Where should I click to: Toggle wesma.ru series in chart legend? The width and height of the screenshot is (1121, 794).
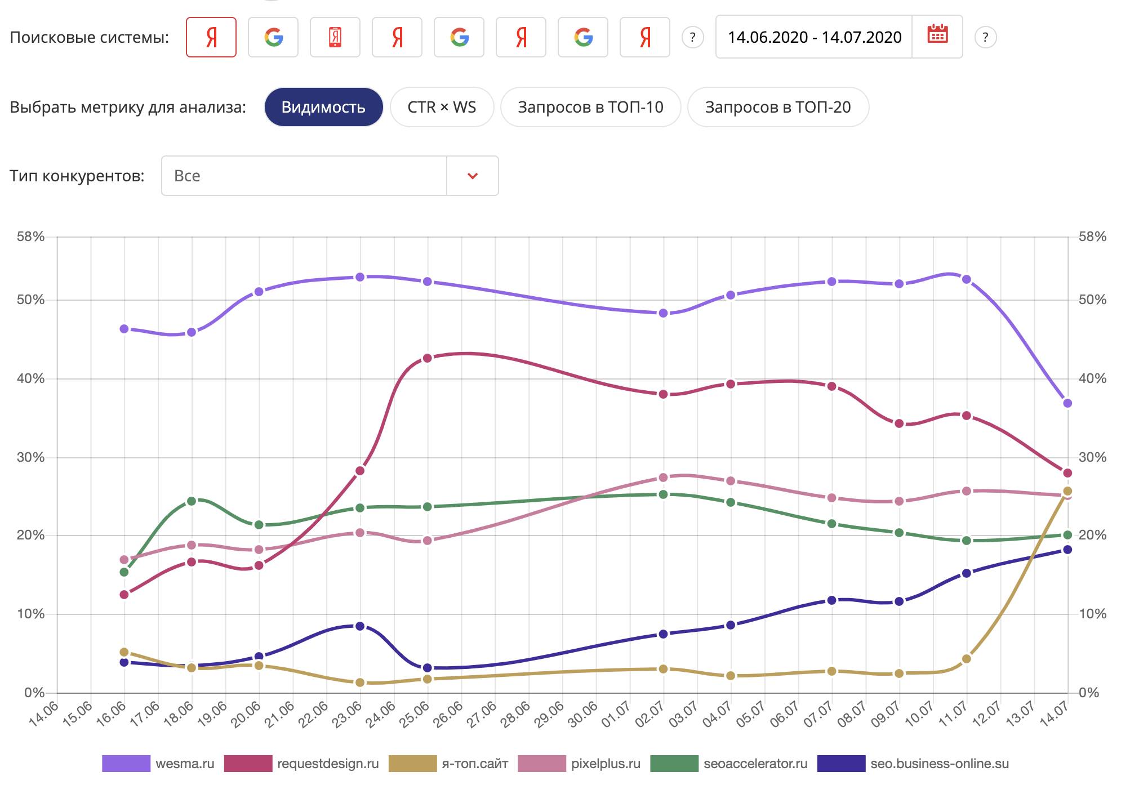pos(185,764)
